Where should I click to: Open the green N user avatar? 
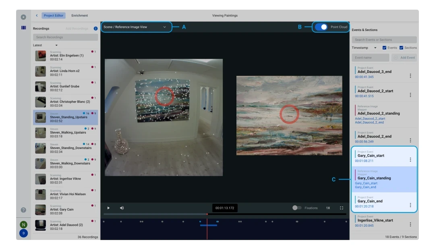(24, 225)
